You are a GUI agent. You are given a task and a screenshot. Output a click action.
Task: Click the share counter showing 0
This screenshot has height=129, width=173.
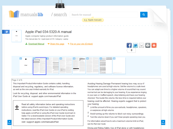click(131, 50)
